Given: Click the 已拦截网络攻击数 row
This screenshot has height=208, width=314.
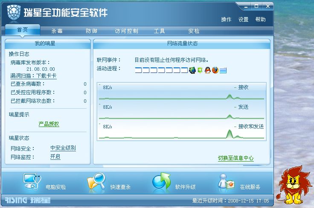Looking at the screenshot, I should 48,101.
